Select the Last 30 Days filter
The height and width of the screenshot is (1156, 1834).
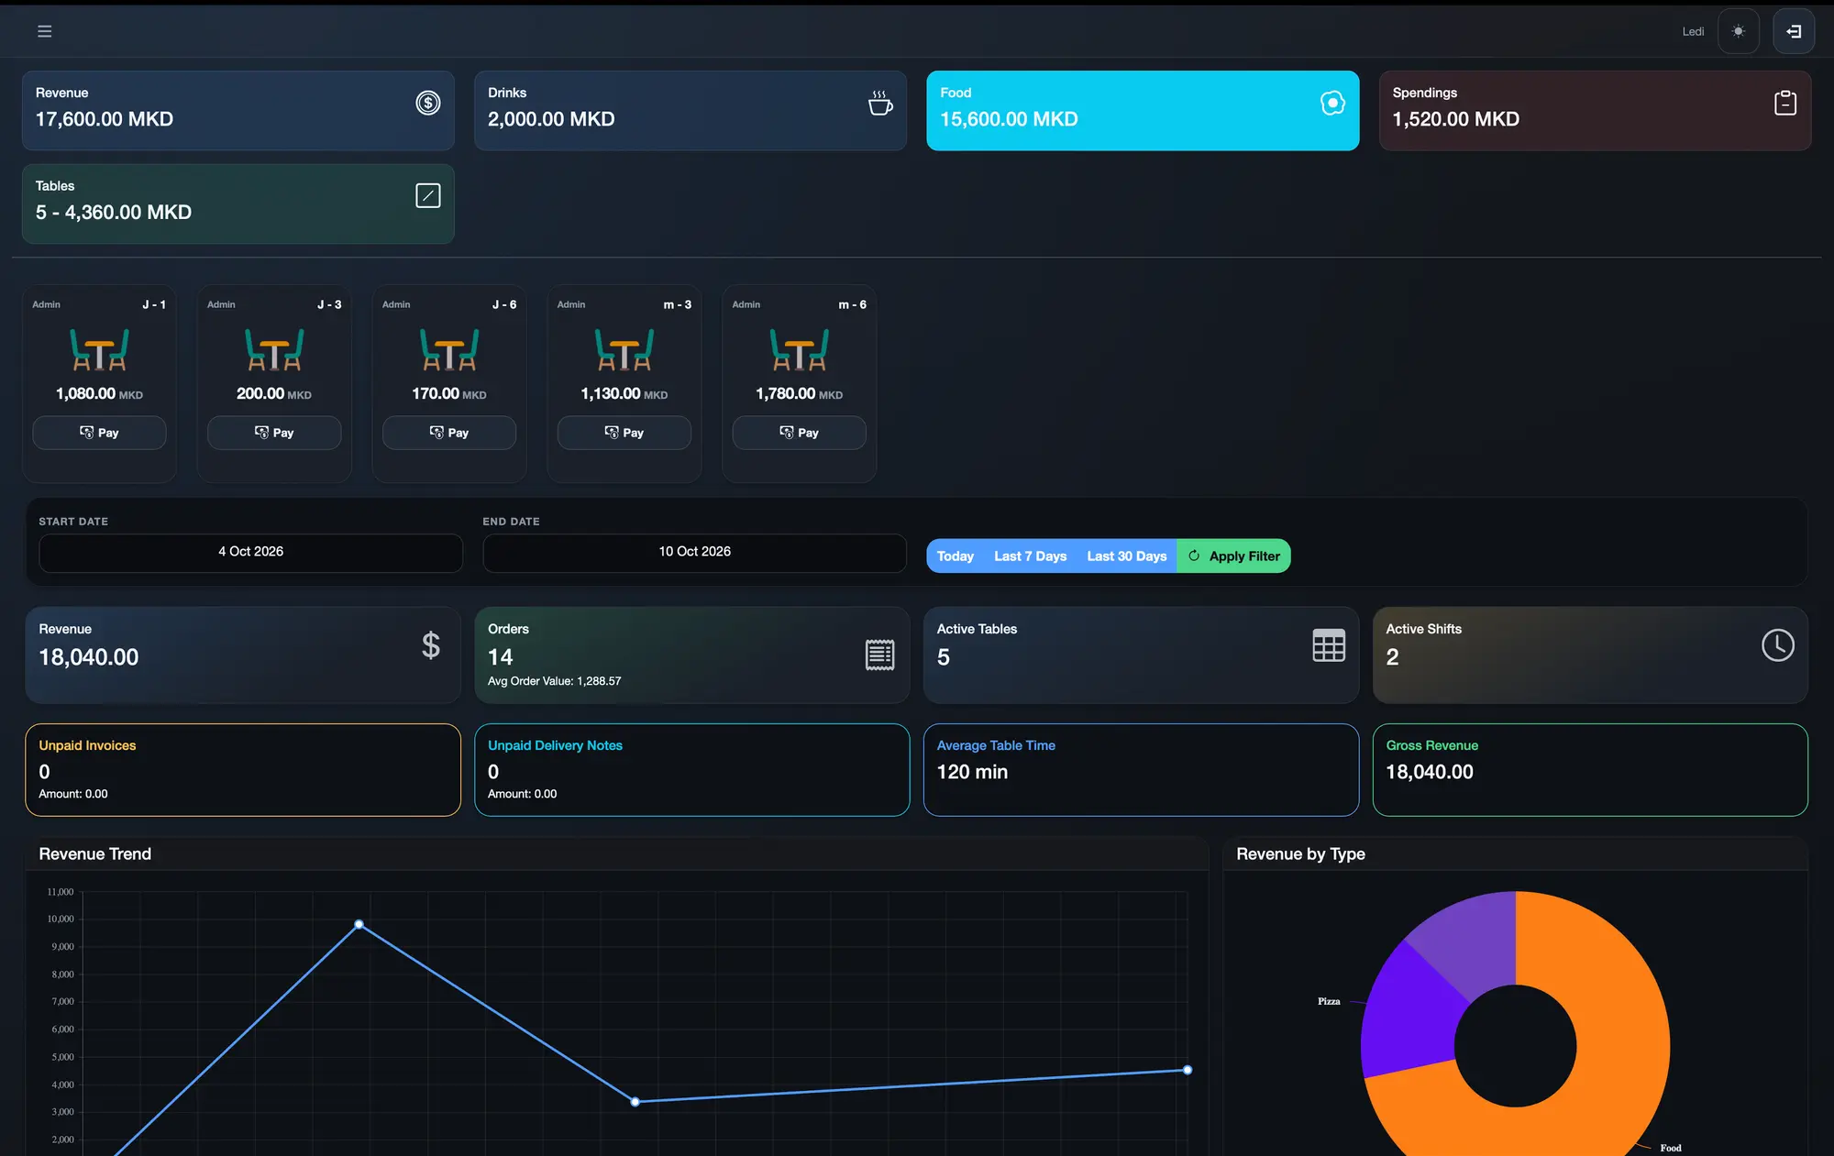click(x=1126, y=556)
